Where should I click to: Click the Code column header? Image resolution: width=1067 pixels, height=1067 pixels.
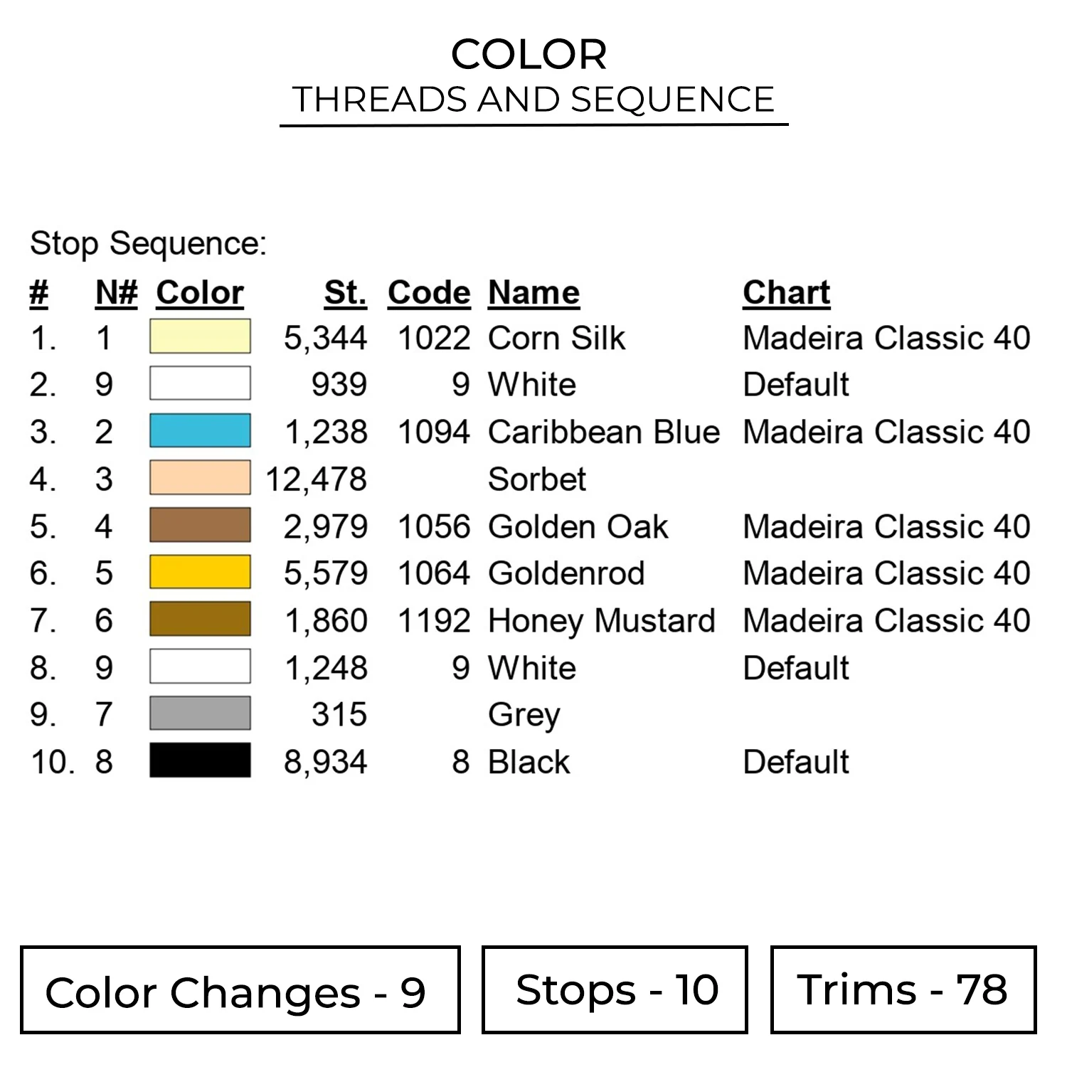[429, 292]
